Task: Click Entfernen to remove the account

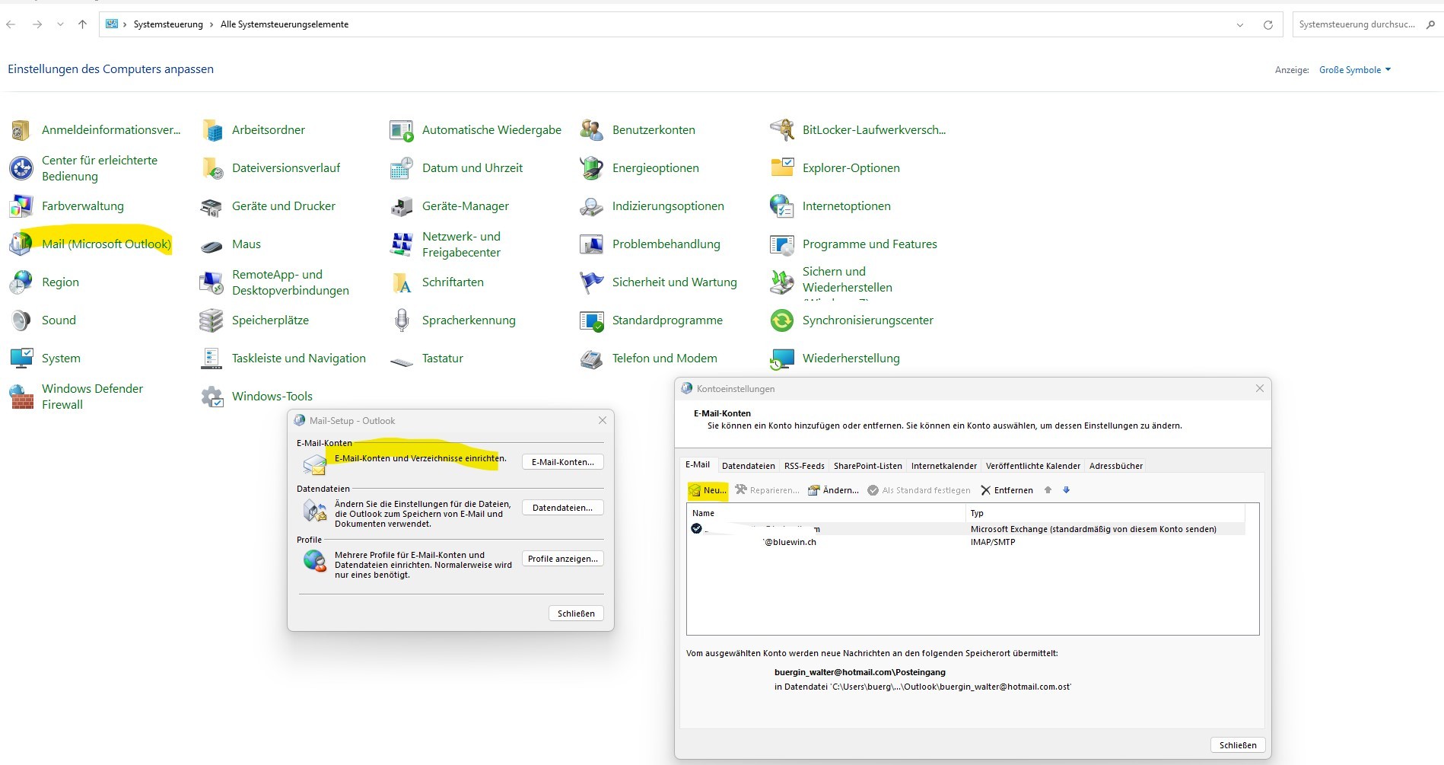Action: point(1007,490)
